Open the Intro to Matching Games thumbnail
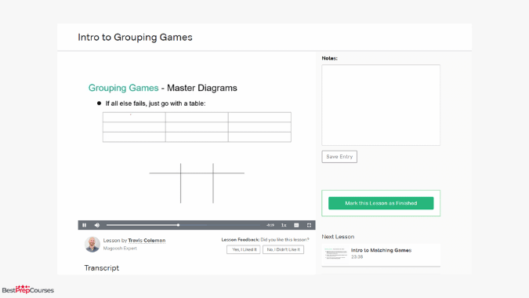The height and width of the screenshot is (298, 529). (x=335, y=254)
